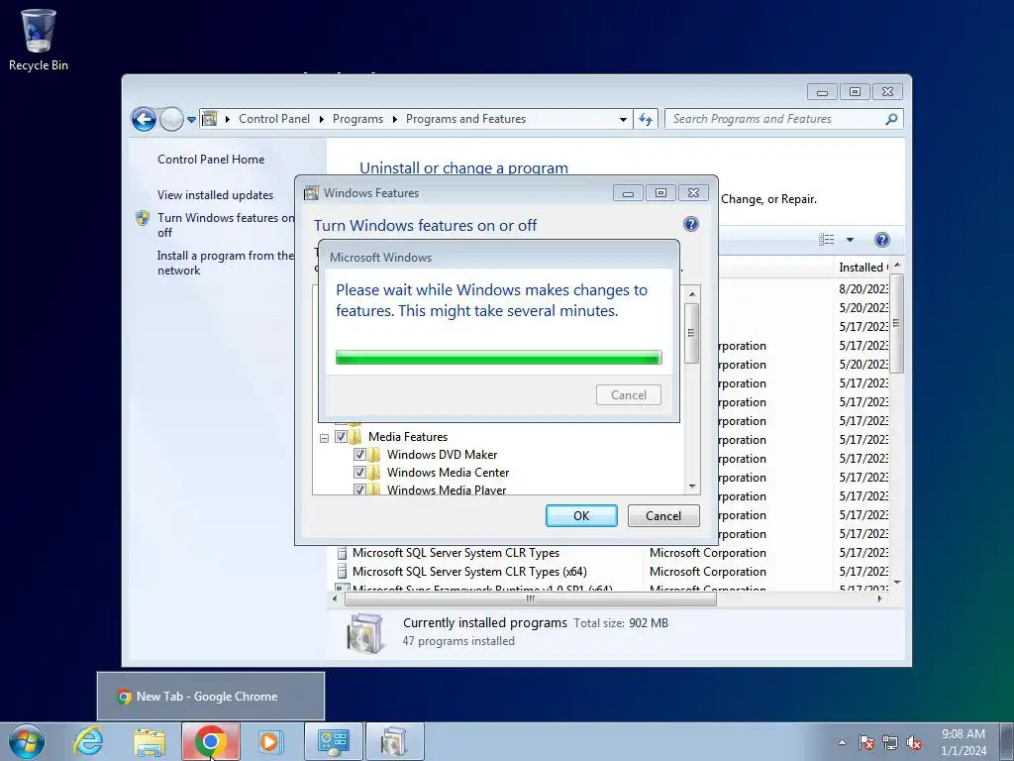This screenshot has width=1014, height=761.
Task: Click Cancel in Windows Features dialog
Action: 663,515
